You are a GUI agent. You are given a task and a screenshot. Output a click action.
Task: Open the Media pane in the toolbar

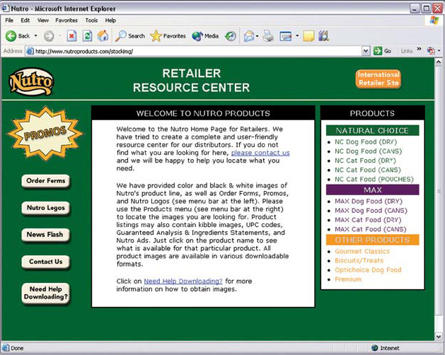point(205,36)
